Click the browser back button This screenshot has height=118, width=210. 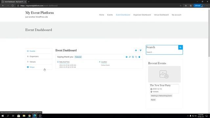[3, 6]
